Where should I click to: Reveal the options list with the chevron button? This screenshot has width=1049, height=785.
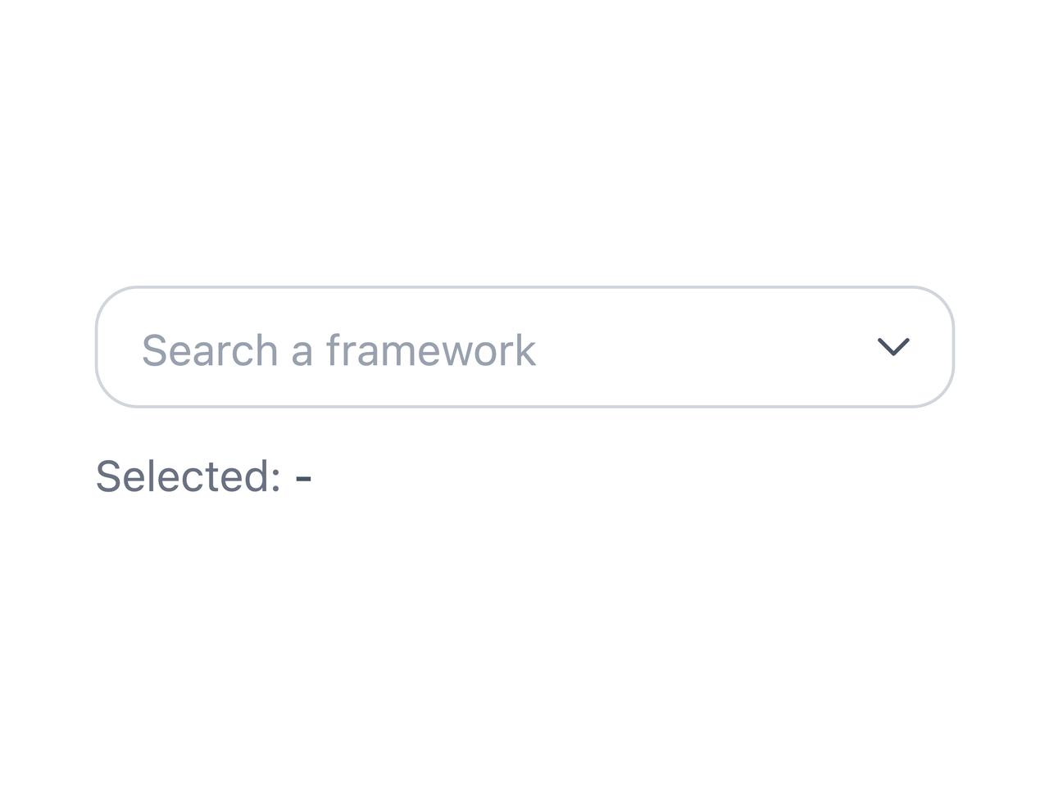893,347
